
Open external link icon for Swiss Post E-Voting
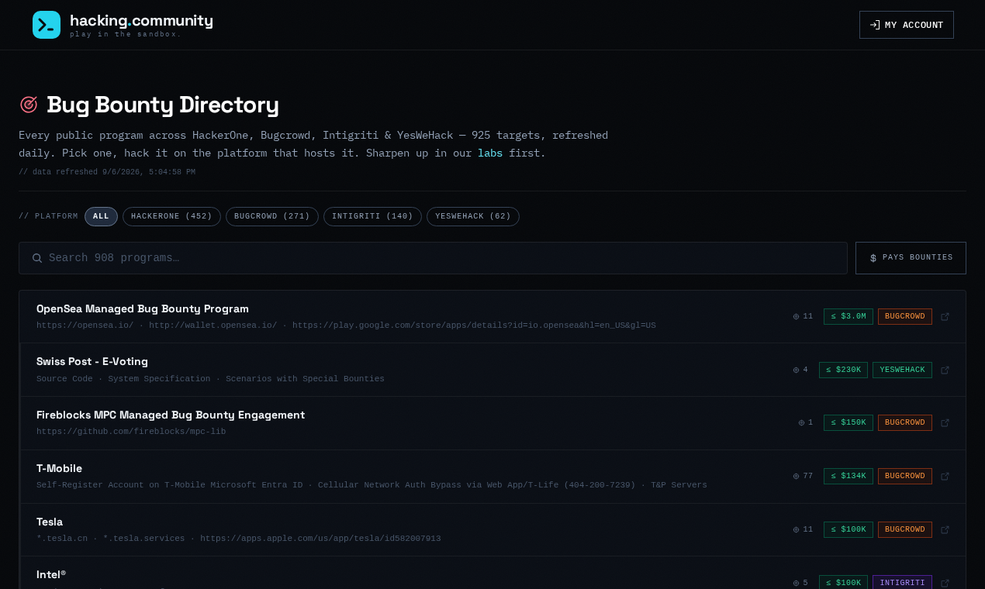tap(945, 370)
